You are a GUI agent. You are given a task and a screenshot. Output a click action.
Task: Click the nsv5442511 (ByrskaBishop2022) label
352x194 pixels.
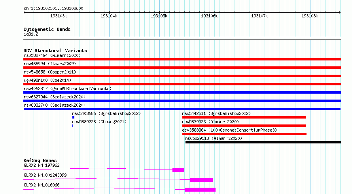pos(216,113)
